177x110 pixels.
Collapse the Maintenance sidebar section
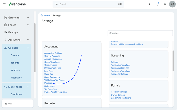coord(28,87)
